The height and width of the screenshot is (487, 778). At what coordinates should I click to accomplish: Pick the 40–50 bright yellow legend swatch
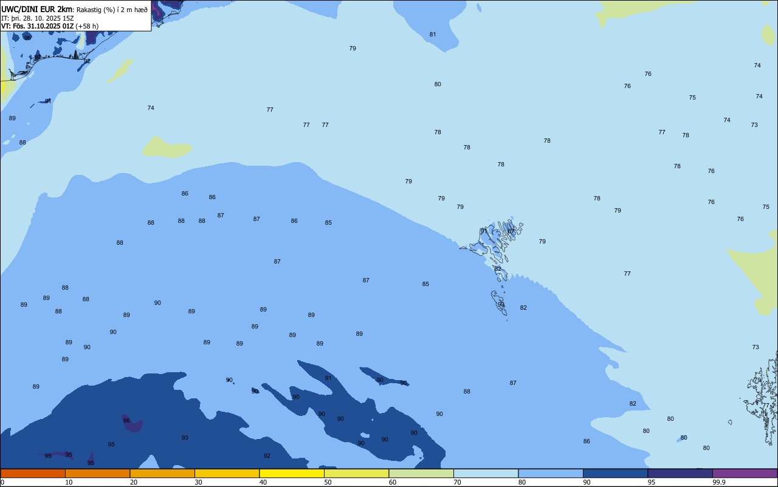pos(292,473)
